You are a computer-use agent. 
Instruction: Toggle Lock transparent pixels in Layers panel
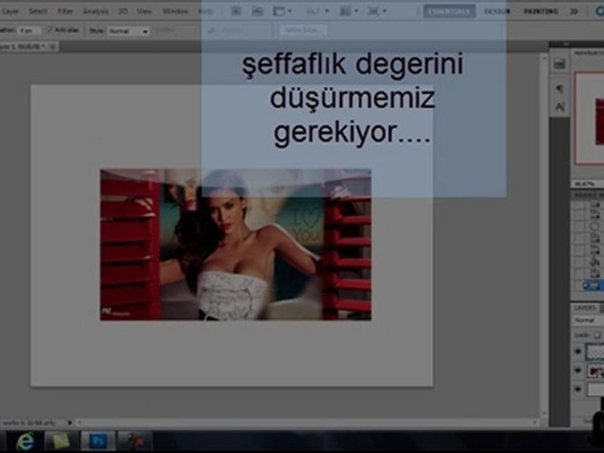click(x=597, y=335)
